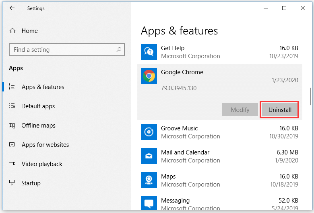
Task: Click Chrome version 79.0.3945.130 text
Action: tap(179, 88)
